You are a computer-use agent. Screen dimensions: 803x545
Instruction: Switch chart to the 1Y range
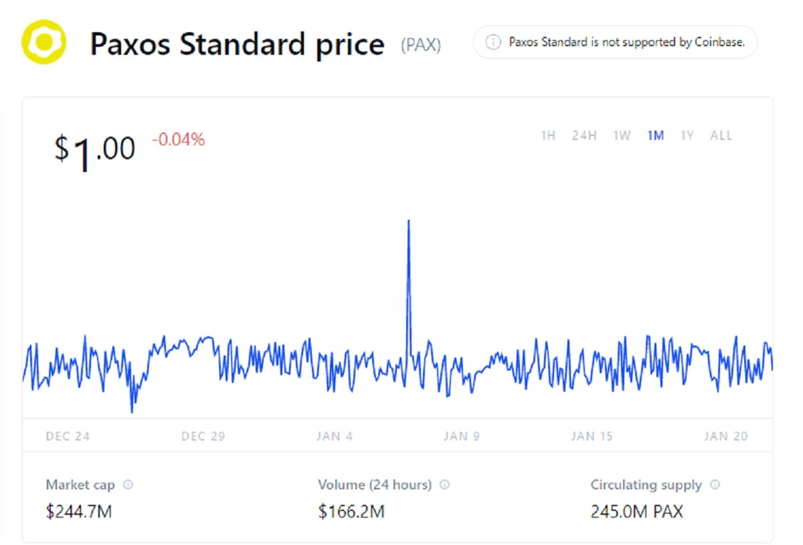687,136
